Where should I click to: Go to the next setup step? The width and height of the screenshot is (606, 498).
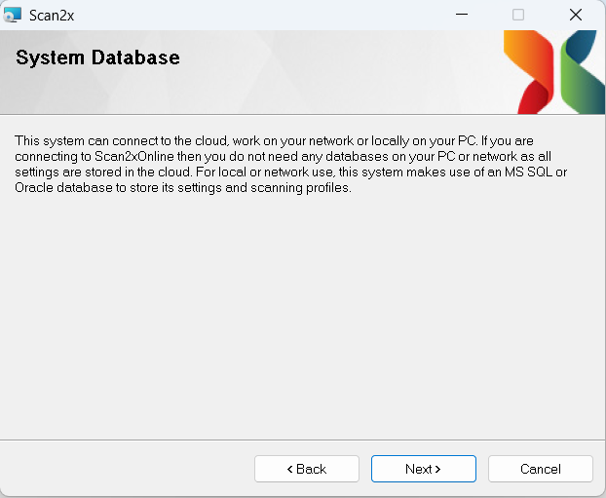point(423,469)
